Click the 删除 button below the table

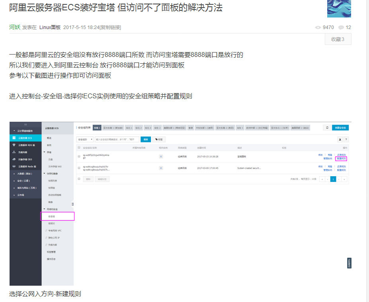(88, 179)
